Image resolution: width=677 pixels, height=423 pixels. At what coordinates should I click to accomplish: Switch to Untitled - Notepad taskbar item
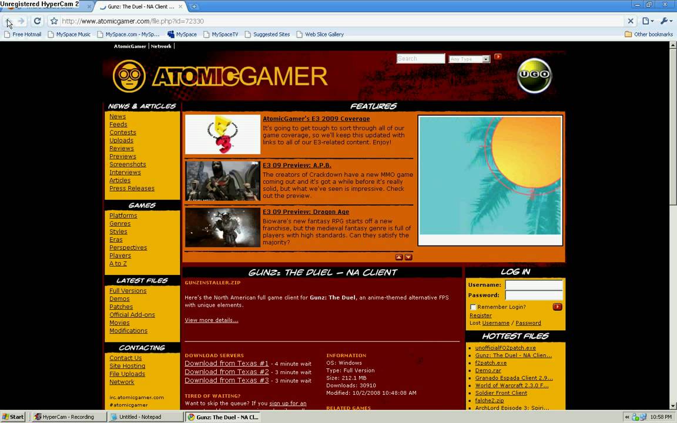coord(146,417)
